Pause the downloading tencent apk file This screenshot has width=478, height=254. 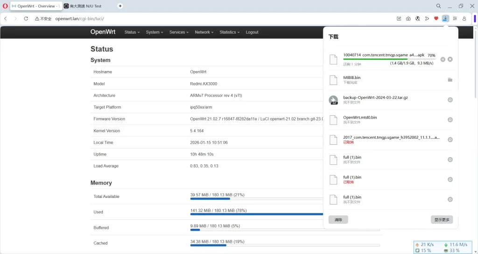click(443, 59)
